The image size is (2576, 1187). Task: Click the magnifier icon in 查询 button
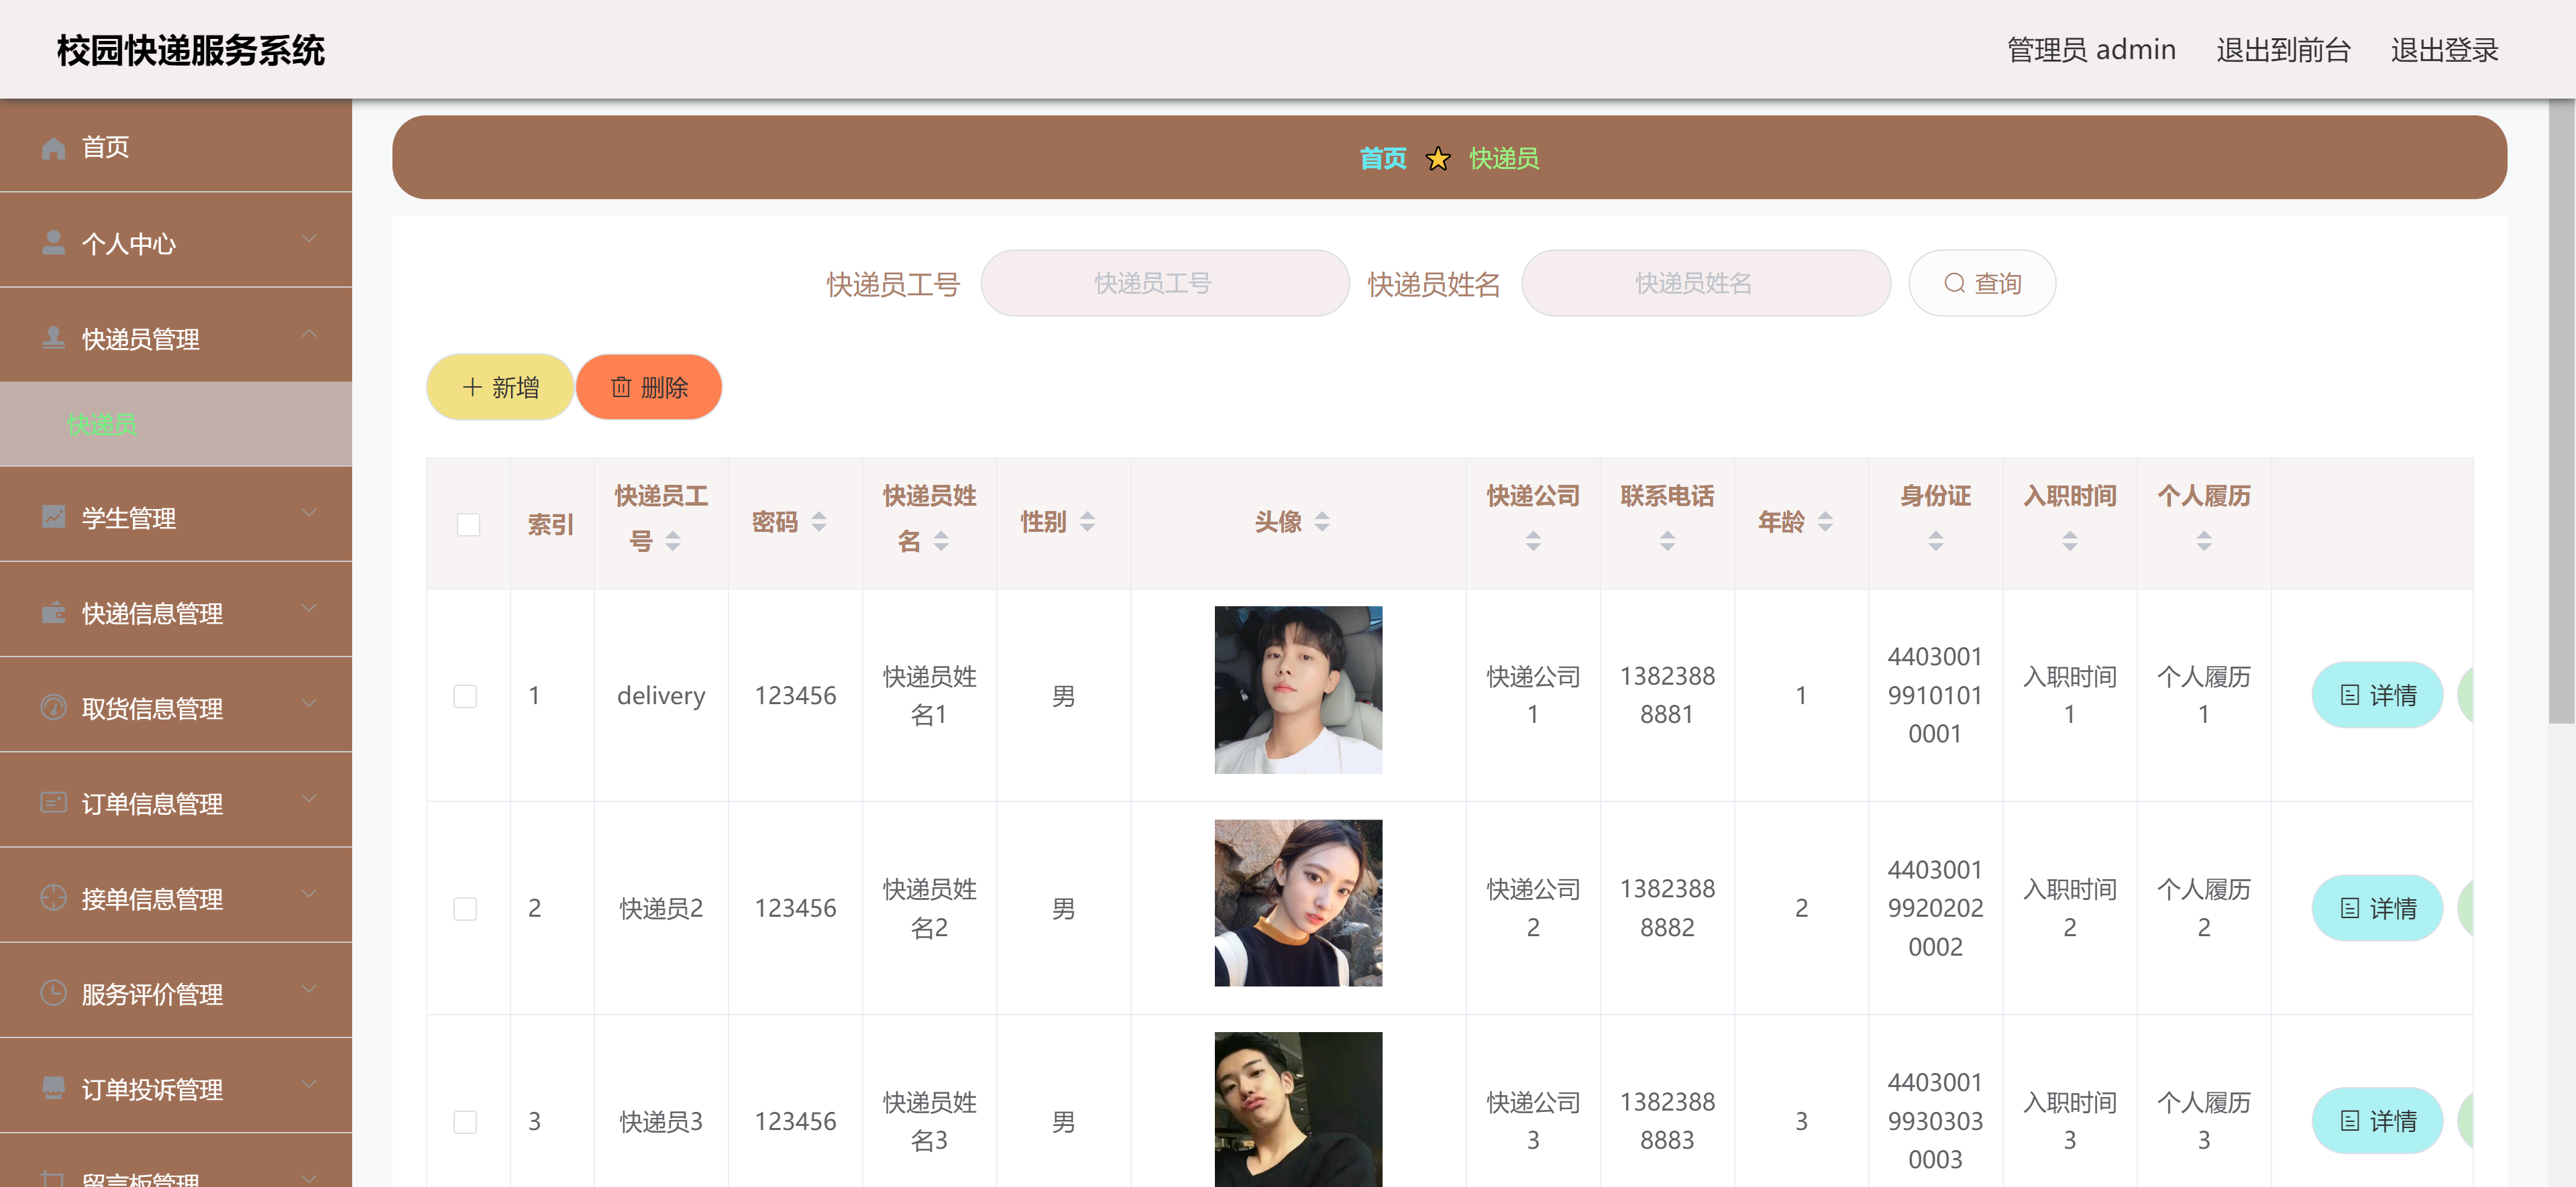[x=1954, y=283]
